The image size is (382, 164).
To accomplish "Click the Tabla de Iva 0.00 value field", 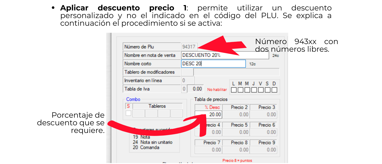I will (x=195, y=89).
